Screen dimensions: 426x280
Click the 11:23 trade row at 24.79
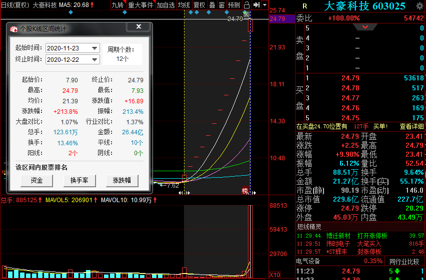pos(359,271)
